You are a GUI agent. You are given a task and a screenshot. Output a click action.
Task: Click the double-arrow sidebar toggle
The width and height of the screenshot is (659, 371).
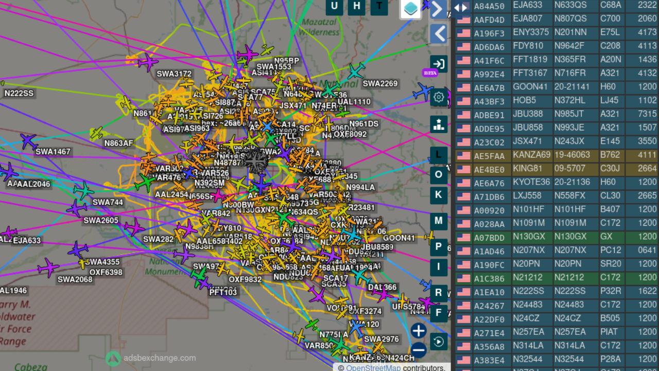[x=460, y=7]
